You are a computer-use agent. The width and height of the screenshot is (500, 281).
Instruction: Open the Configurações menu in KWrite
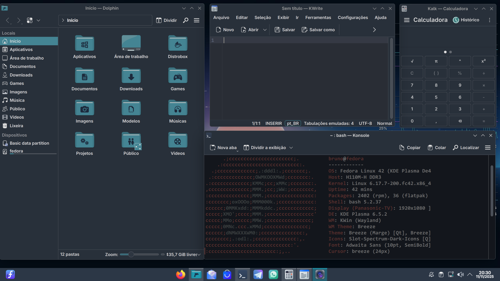353,17
